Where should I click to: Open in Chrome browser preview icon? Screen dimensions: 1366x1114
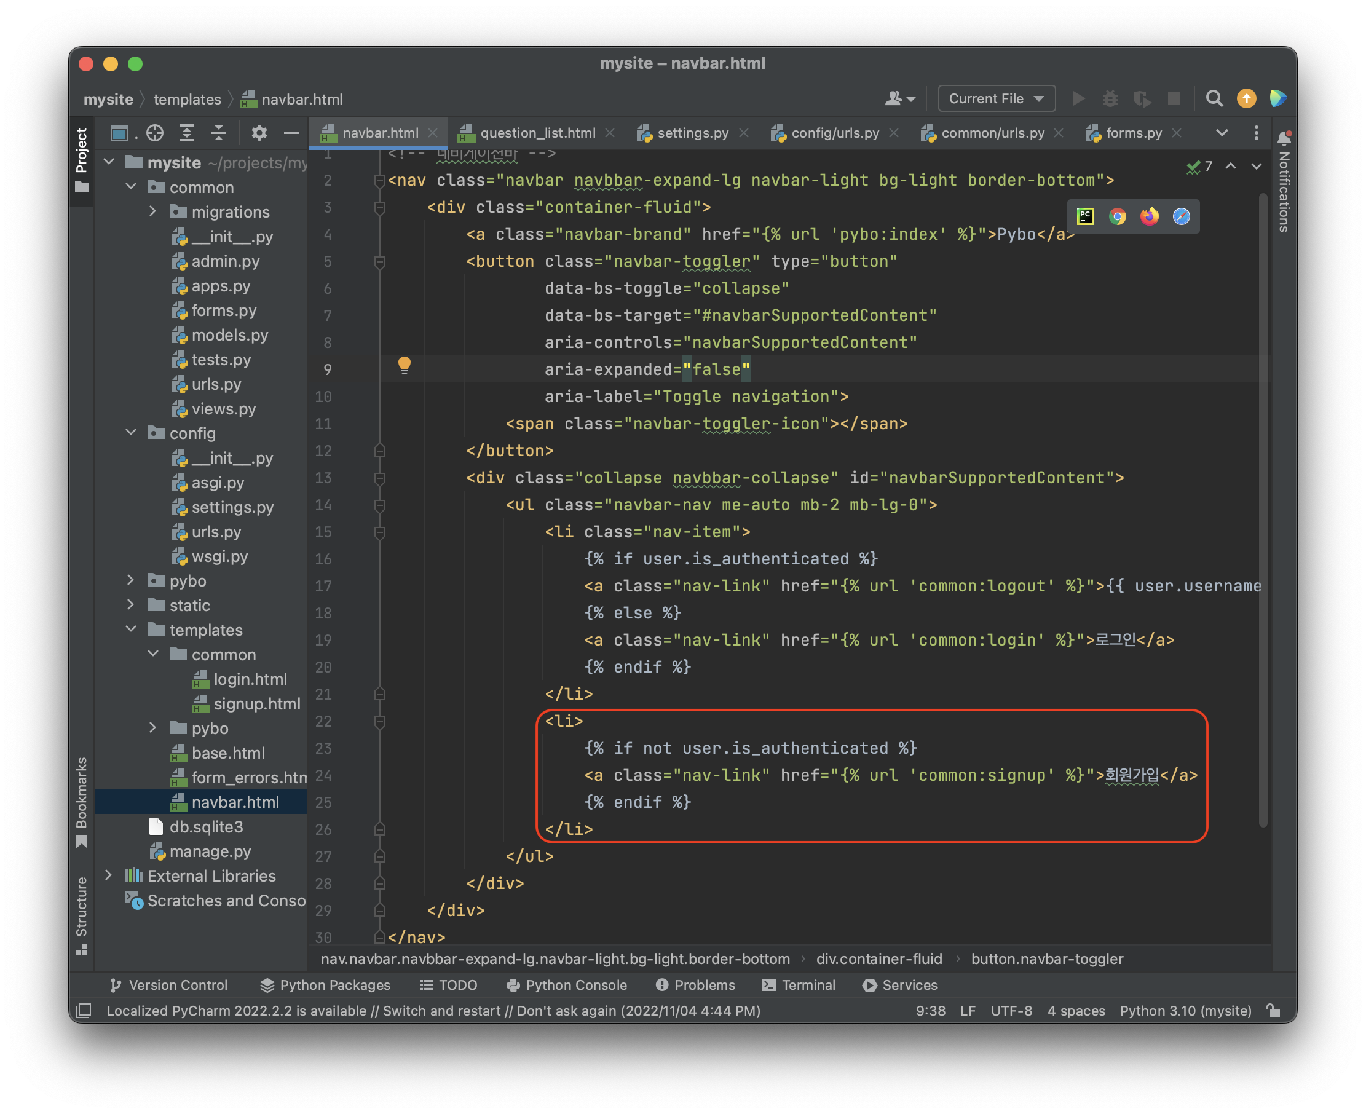pos(1117,217)
